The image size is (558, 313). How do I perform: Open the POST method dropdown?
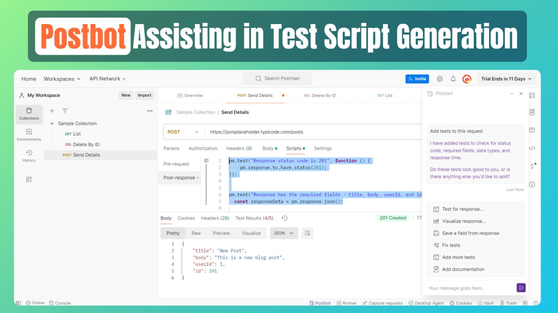pyautogui.click(x=184, y=132)
